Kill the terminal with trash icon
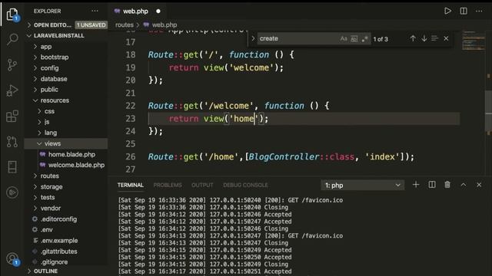The height and width of the screenshot is (276, 492). (x=447, y=185)
